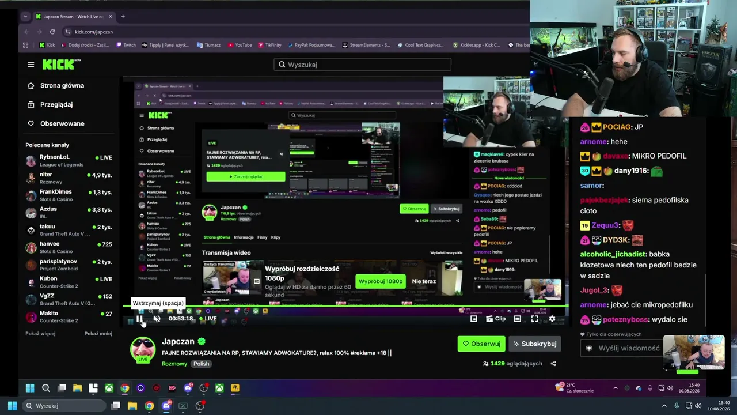Open the Tłumacz bookmark
Image resolution: width=737 pixels, height=415 pixels.
[x=208, y=45]
